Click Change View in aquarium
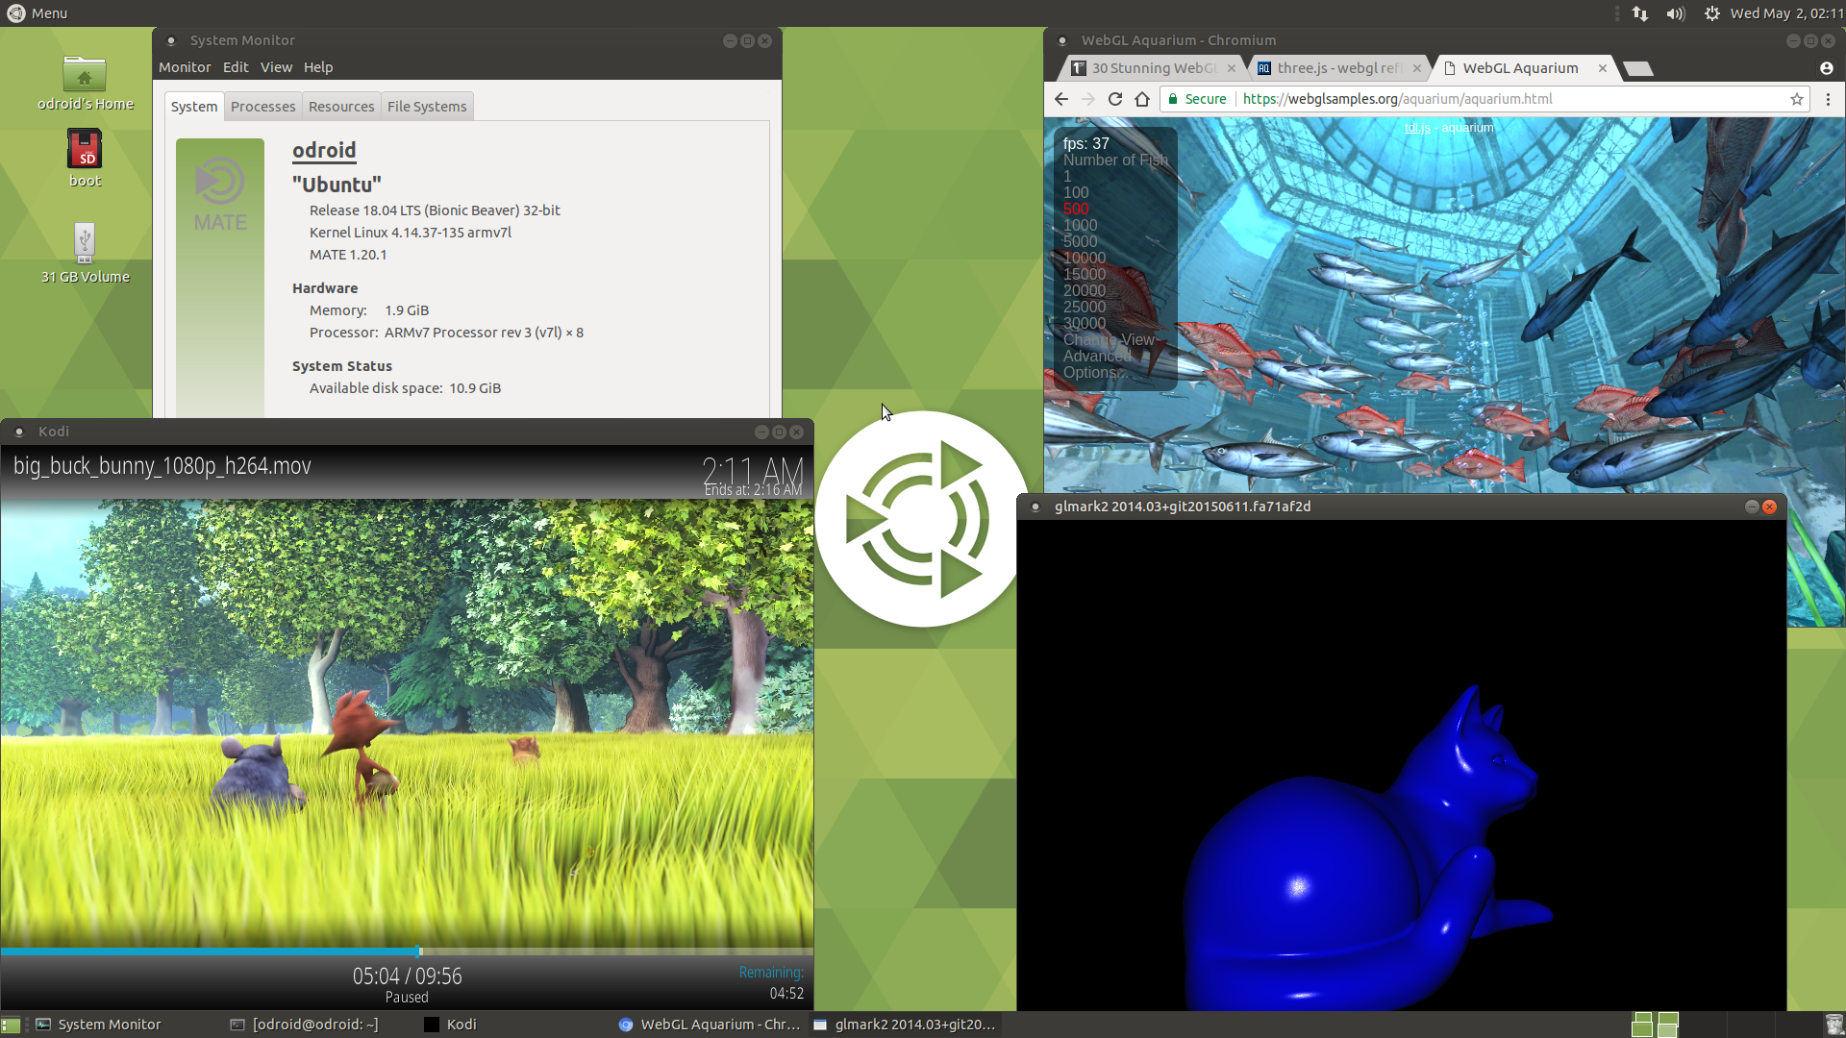The image size is (1846, 1038). pyautogui.click(x=1109, y=340)
